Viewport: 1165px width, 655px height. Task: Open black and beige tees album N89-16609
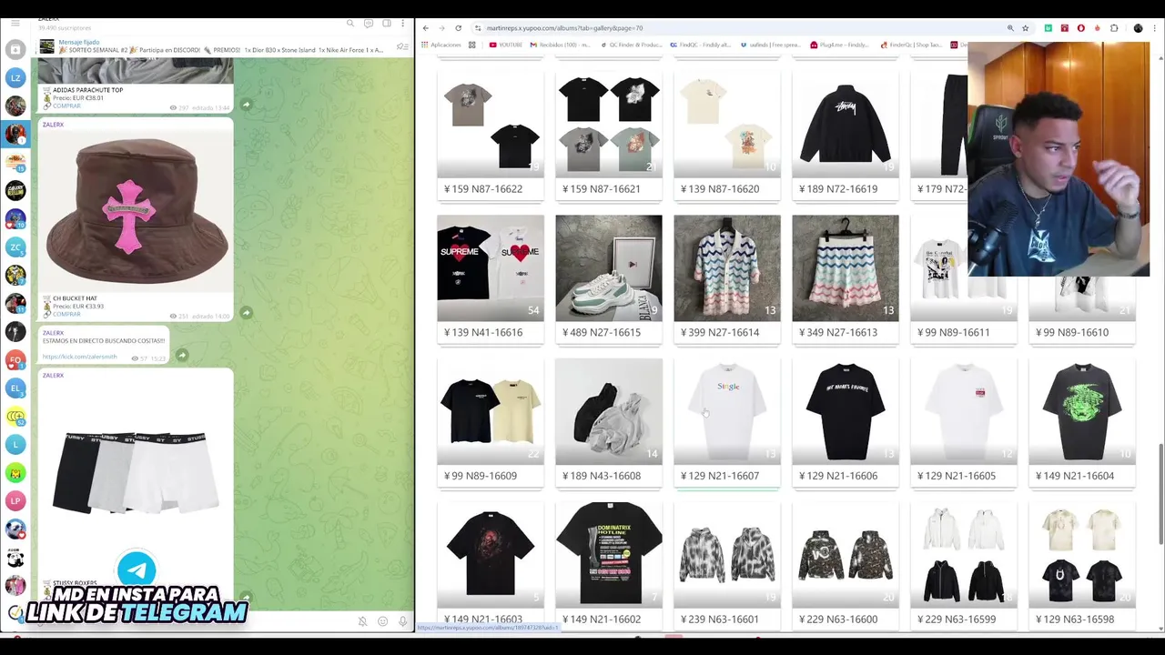pos(491,411)
